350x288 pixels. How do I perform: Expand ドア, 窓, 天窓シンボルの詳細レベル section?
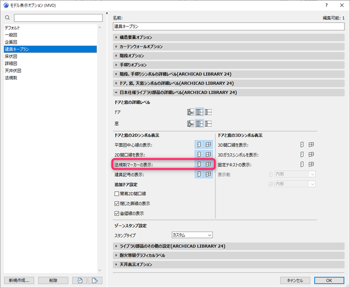click(x=228, y=83)
